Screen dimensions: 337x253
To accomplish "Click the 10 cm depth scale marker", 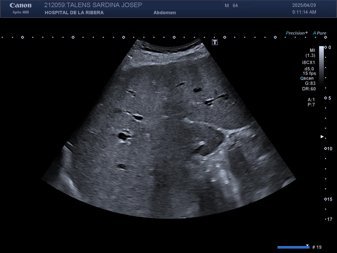I will point(328,149).
